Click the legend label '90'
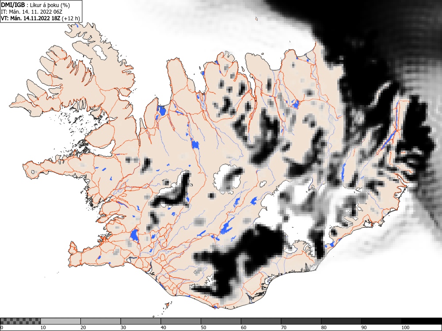Viewport: 442px width, 331px height. [x=363, y=327]
